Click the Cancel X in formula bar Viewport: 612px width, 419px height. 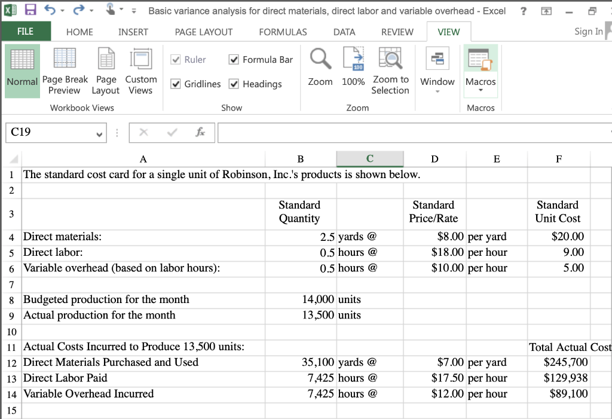point(143,132)
